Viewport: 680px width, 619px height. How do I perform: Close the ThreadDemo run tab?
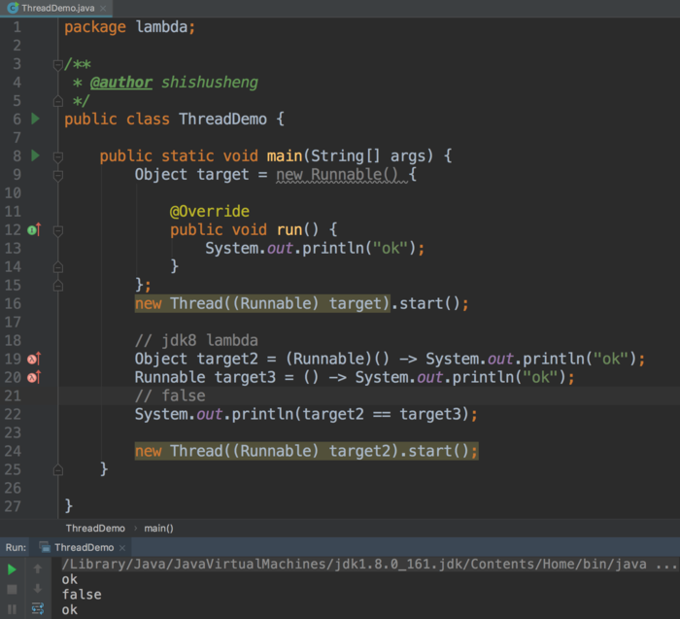[122, 548]
